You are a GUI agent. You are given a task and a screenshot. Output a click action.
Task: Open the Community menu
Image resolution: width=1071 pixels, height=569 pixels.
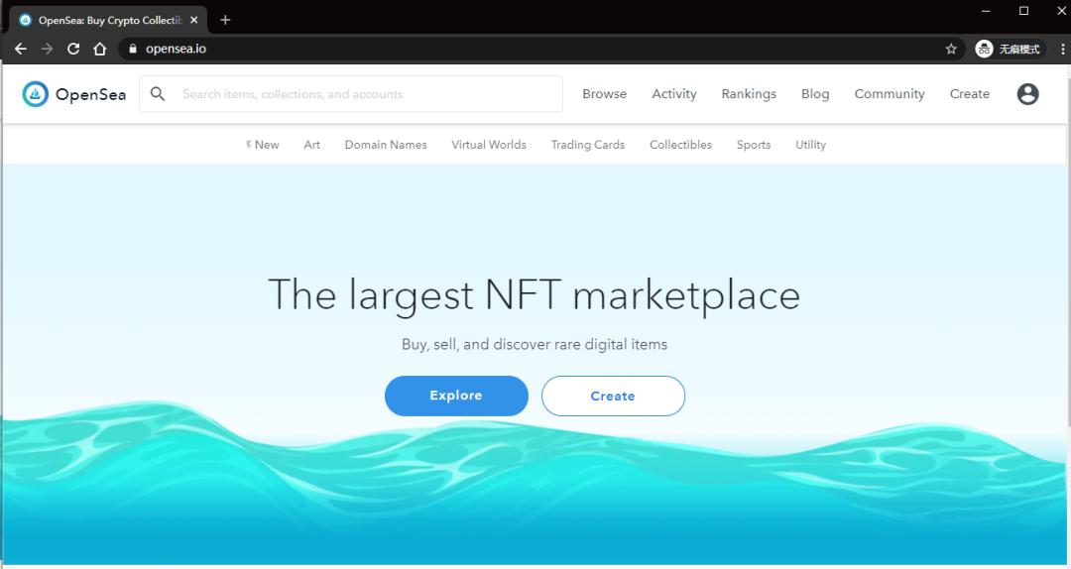click(890, 93)
